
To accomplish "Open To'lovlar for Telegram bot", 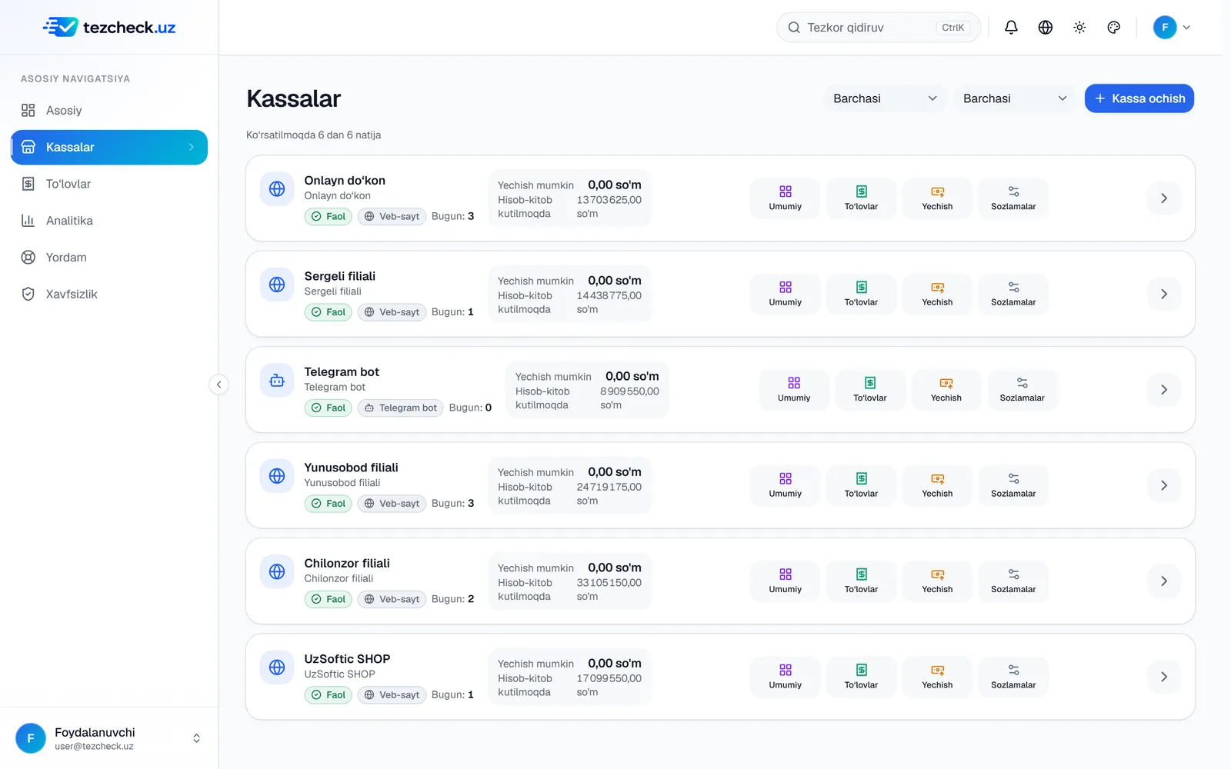I will [870, 390].
